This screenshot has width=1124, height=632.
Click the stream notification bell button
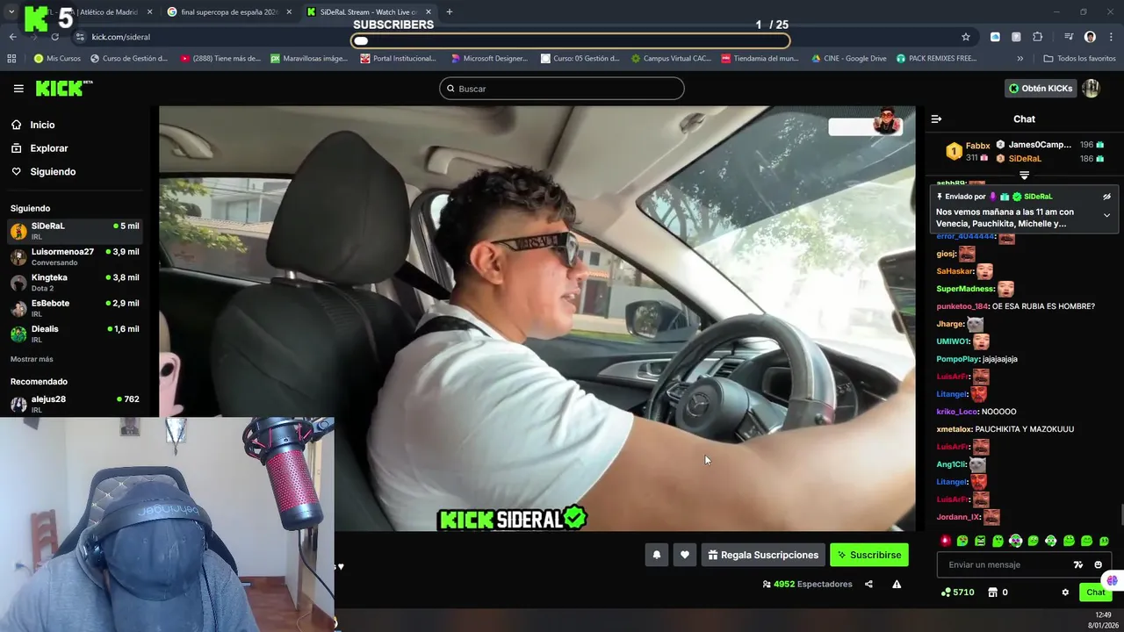[x=656, y=555]
